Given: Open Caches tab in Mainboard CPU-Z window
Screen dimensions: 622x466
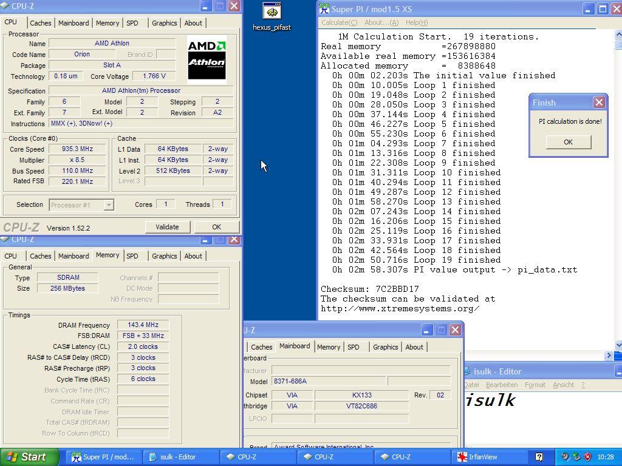Looking at the screenshot, I should click(261, 346).
